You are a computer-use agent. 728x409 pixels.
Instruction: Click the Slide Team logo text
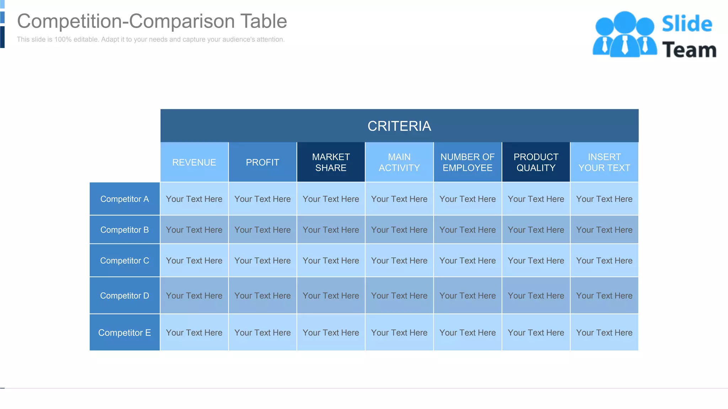point(688,37)
